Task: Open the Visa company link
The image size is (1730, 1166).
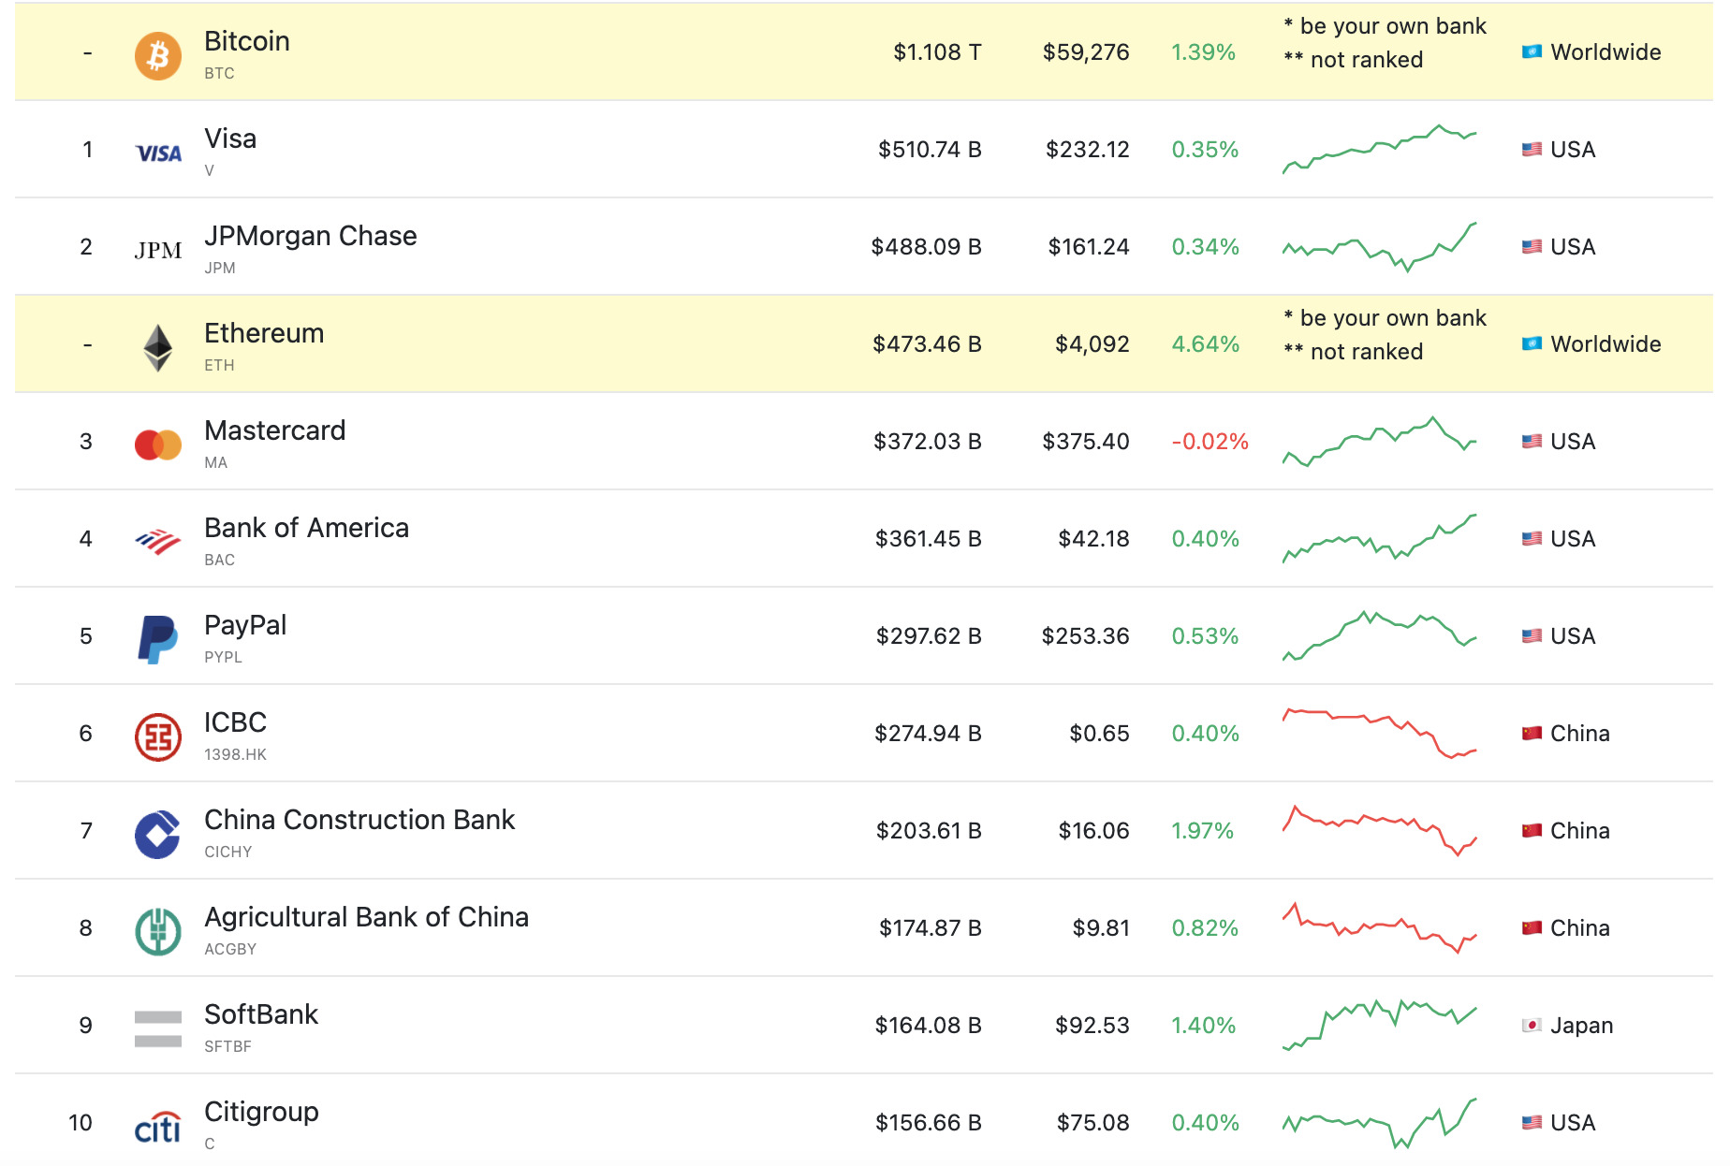Action: 230,138
